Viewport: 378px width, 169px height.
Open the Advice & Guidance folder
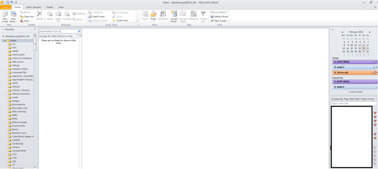point(22,58)
